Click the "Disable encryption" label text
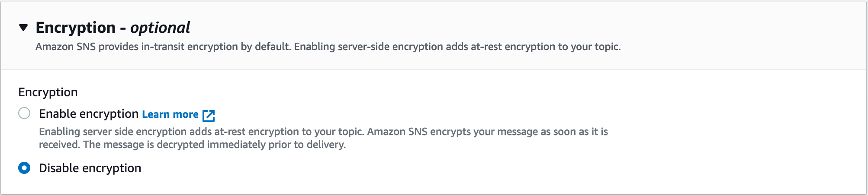 [x=90, y=168]
